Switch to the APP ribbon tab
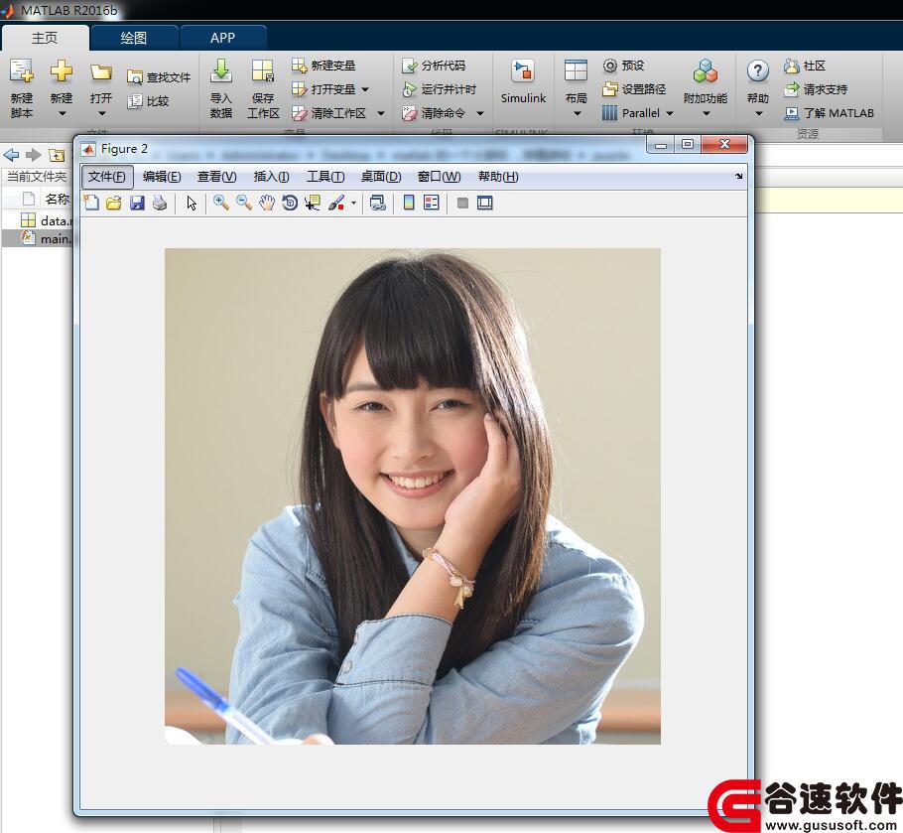This screenshot has width=903, height=833. coord(223,38)
